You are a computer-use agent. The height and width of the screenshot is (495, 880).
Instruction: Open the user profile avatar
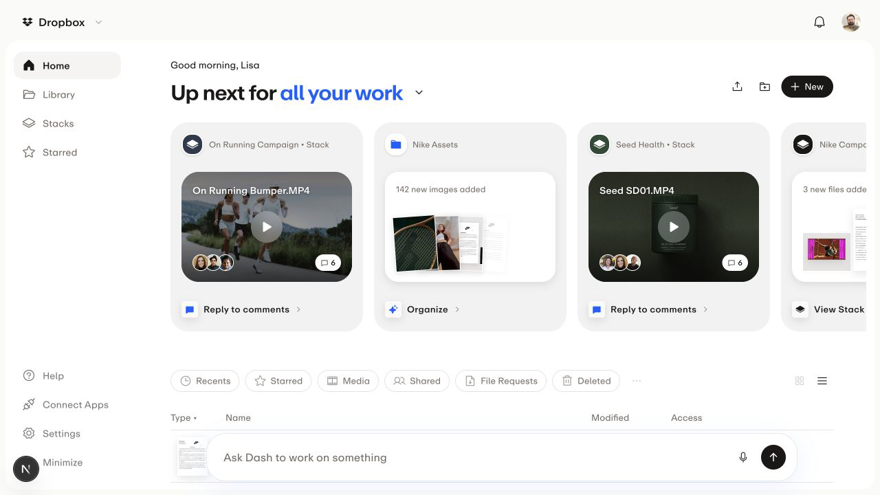click(851, 22)
